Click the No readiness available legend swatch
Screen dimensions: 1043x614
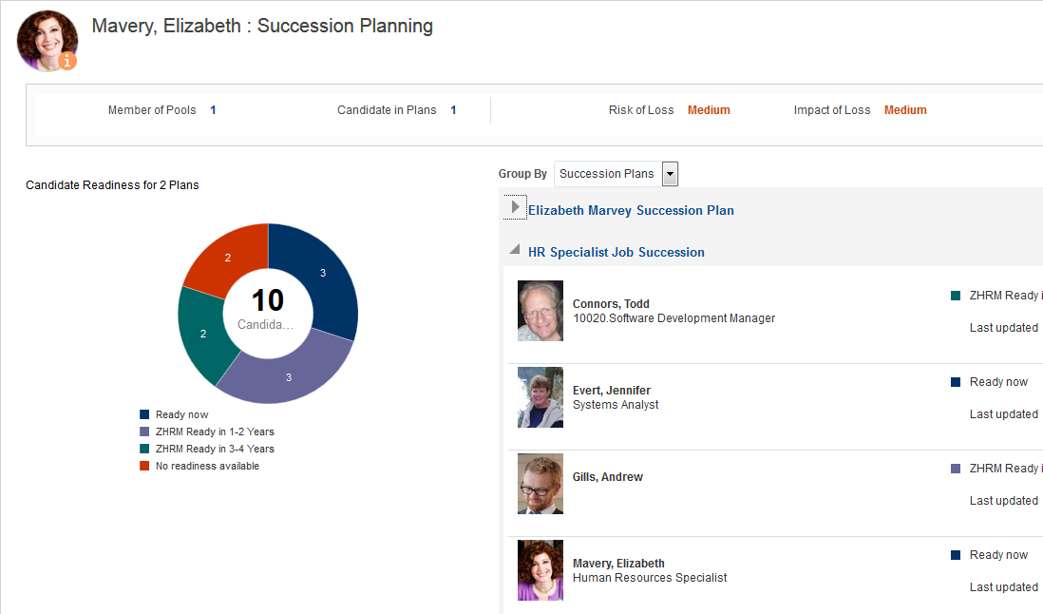[x=144, y=466]
